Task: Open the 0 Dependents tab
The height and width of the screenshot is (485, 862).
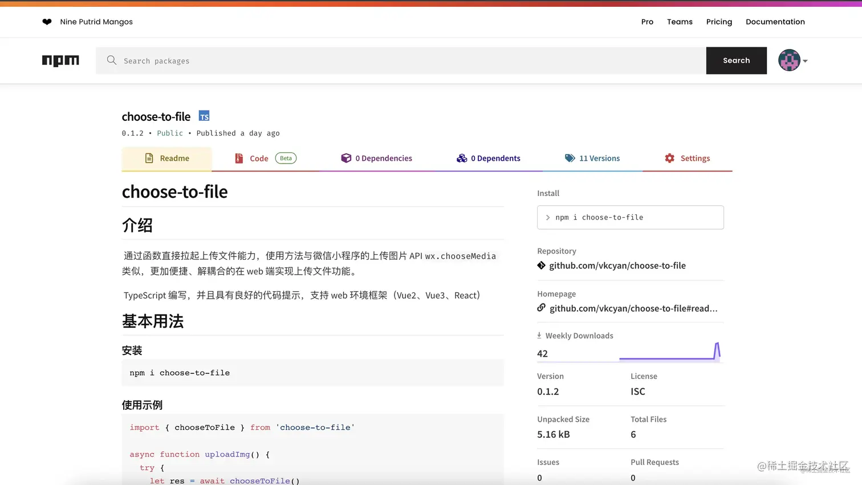Action: point(488,158)
